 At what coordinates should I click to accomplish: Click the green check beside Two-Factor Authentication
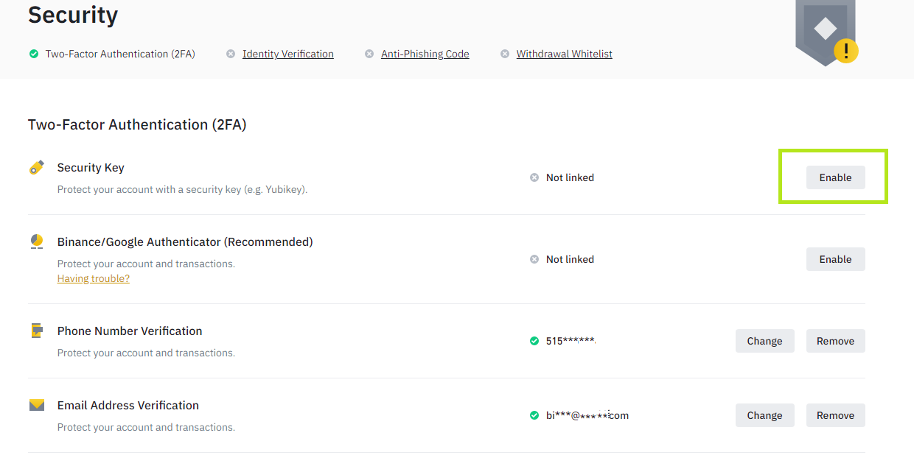coord(33,54)
